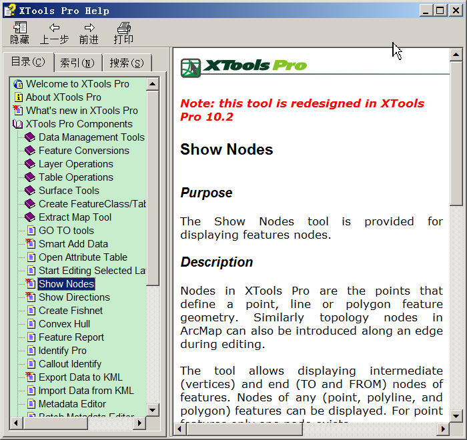Click page icon beside Identify Pro
The image size is (467, 440).
click(31, 351)
